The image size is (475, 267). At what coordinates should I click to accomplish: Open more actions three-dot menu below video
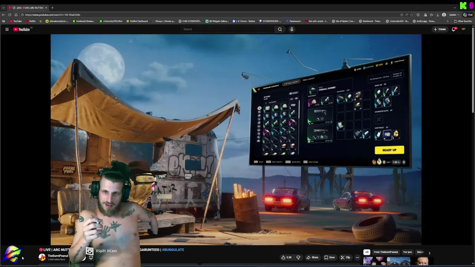(357, 257)
